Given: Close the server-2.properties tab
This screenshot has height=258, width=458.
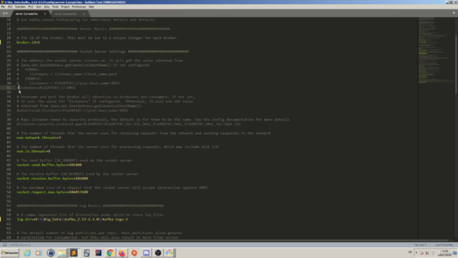Looking at the screenshot, I should point(84,14).
